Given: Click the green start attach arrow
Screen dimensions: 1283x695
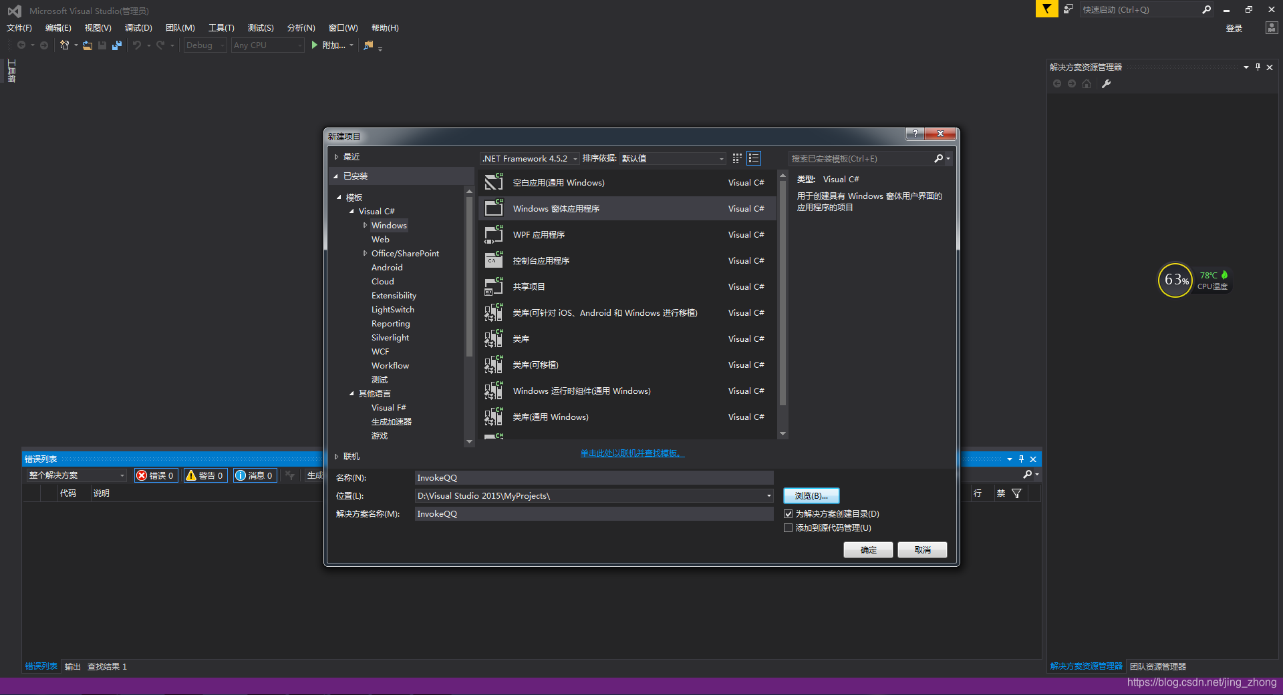Looking at the screenshot, I should pos(314,45).
